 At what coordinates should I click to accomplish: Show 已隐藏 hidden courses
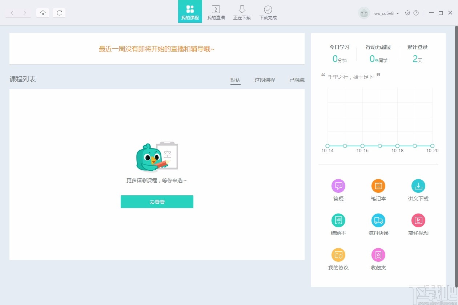tap(297, 80)
